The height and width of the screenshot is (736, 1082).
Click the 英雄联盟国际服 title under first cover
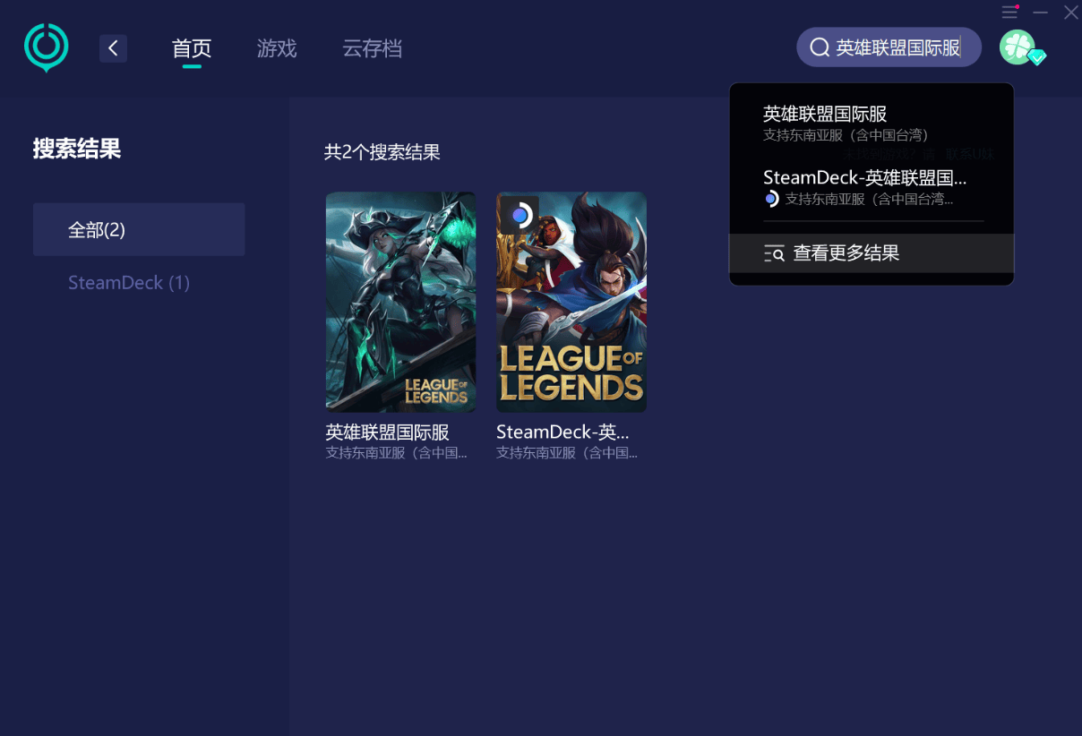tap(387, 432)
